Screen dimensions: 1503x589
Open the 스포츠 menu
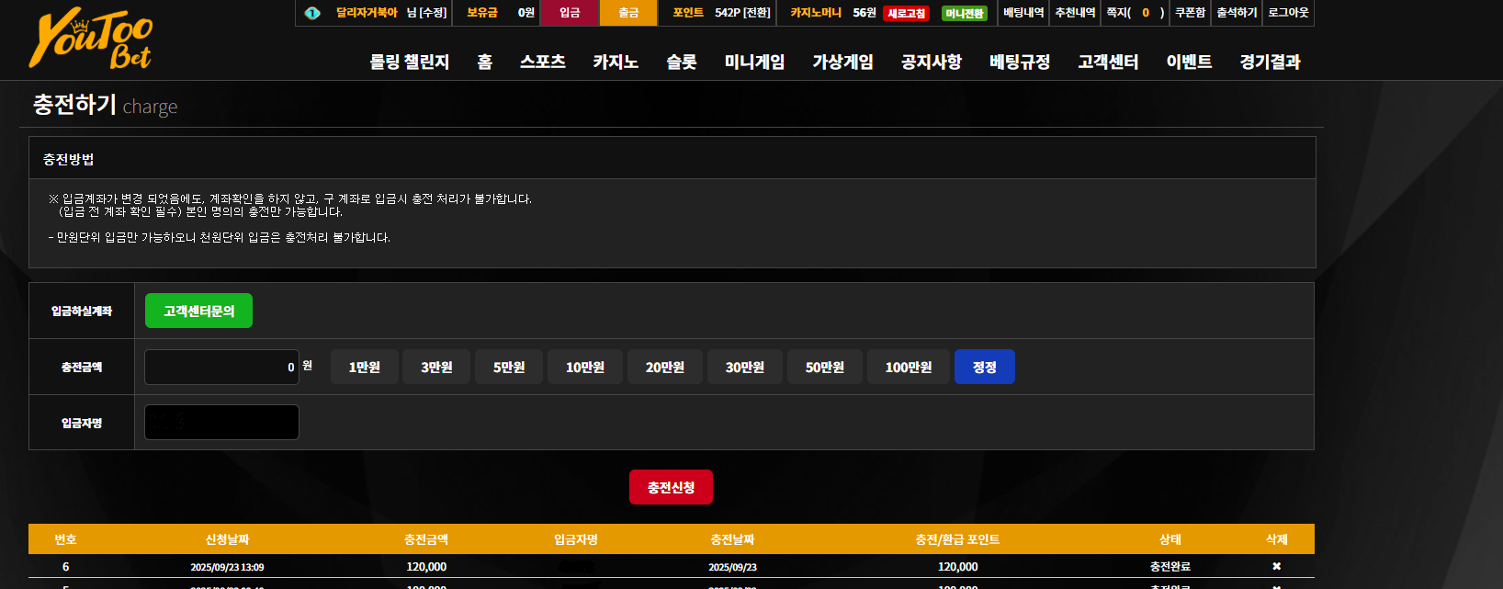[543, 62]
